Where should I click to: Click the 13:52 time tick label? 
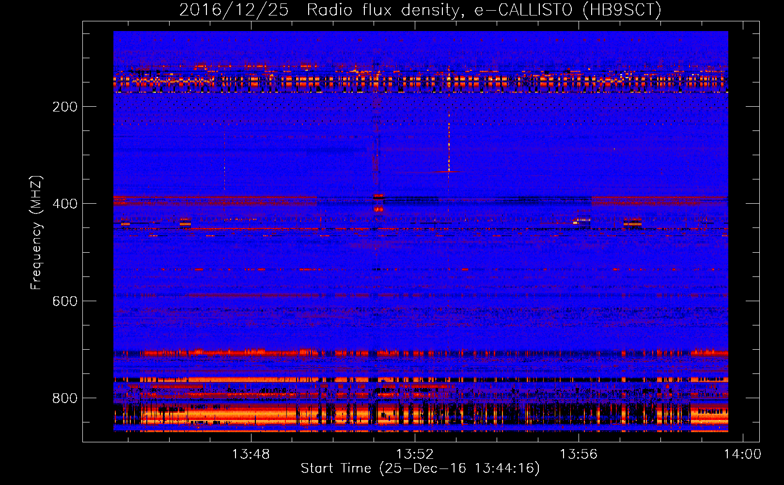(x=415, y=454)
